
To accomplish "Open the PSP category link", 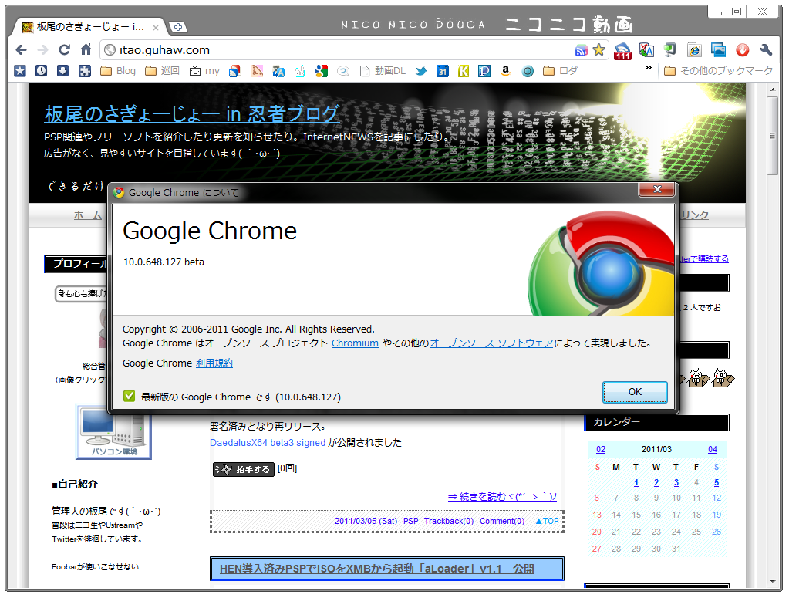I will point(410,522).
